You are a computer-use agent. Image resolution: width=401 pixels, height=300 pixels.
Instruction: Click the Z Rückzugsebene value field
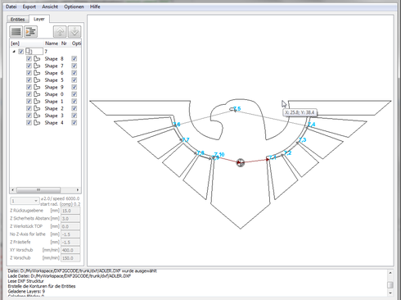[70, 211]
